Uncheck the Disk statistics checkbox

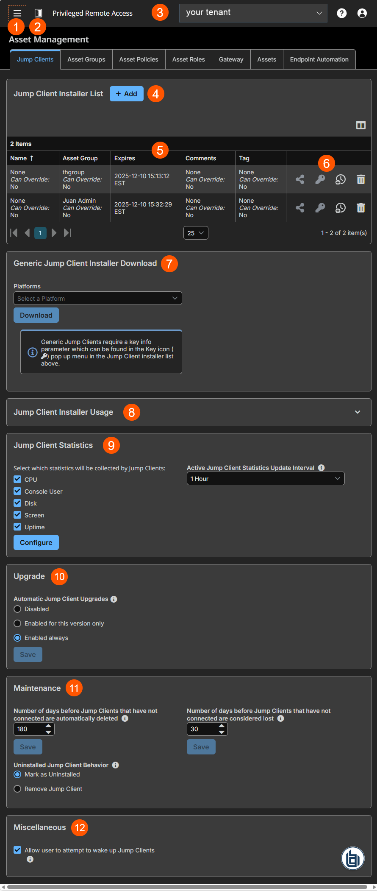17,503
